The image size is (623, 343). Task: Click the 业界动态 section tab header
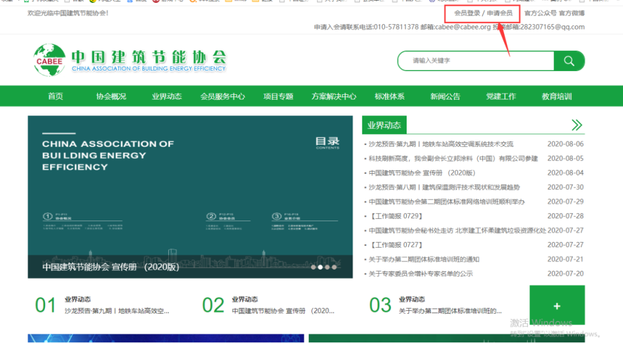click(384, 125)
